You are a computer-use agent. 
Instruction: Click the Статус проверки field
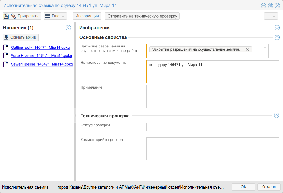pos(212,127)
